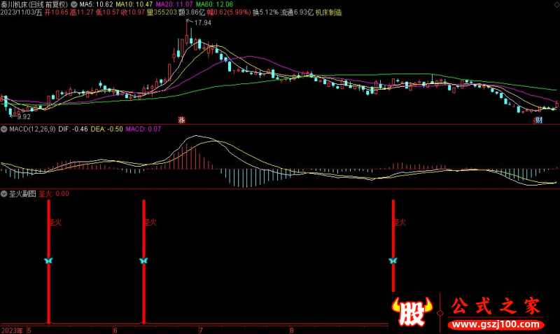The height and width of the screenshot is (334, 560).
Task: Click the 机床制造 sector link
Action: coord(331,13)
